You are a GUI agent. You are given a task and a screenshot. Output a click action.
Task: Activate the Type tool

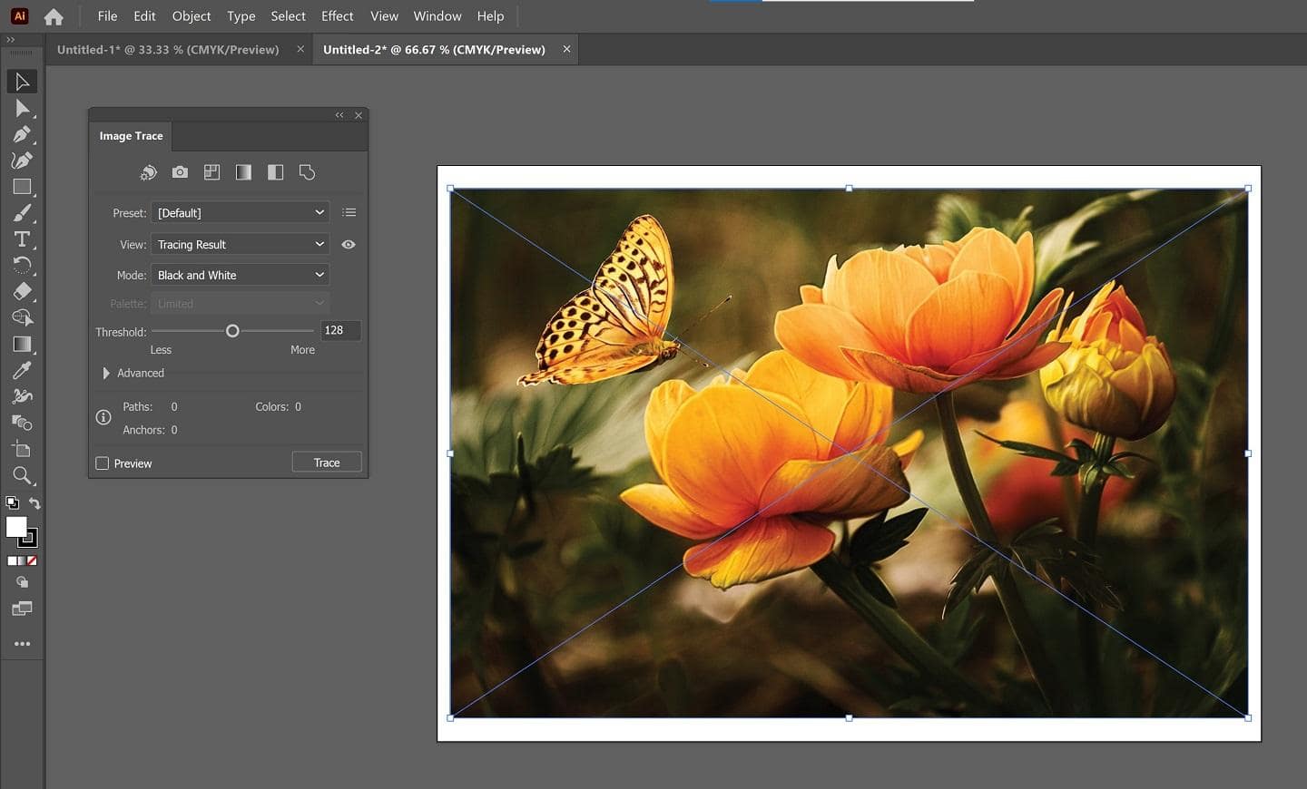point(22,239)
